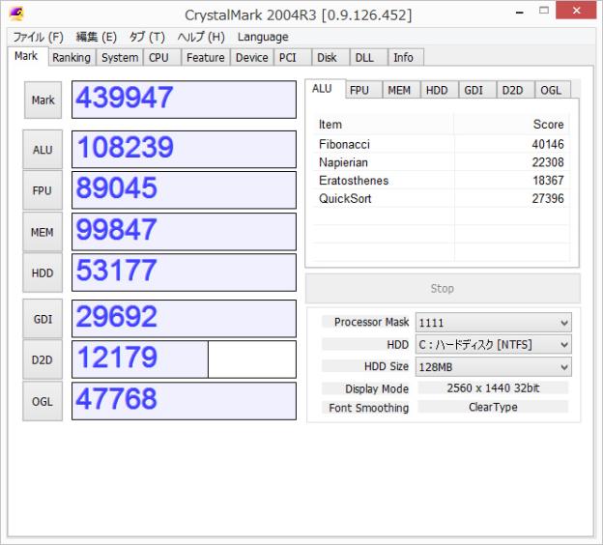This screenshot has width=603, height=545.
Task: Select the GDI detail tab
Action: point(477,90)
